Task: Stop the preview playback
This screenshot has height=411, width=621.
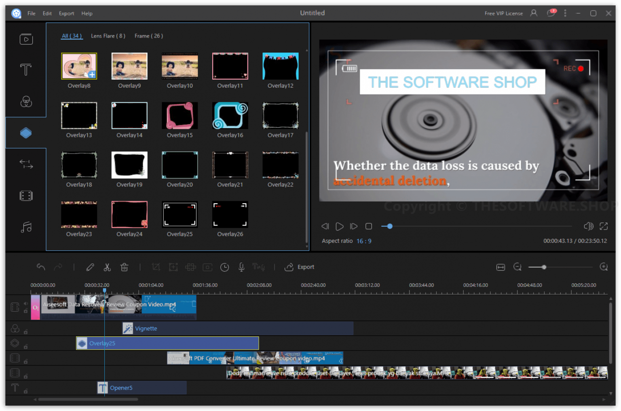Action: tap(369, 226)
